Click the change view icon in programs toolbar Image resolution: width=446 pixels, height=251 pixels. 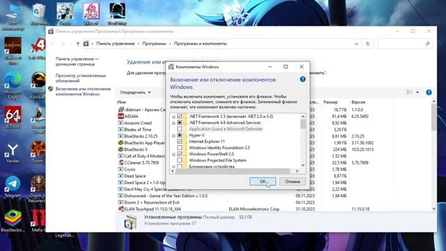409,93
